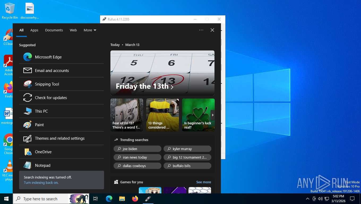The image size is (361, 204).
Task: Open the Recycle Bin desktop icon
Action: click(x=10, y=11)
